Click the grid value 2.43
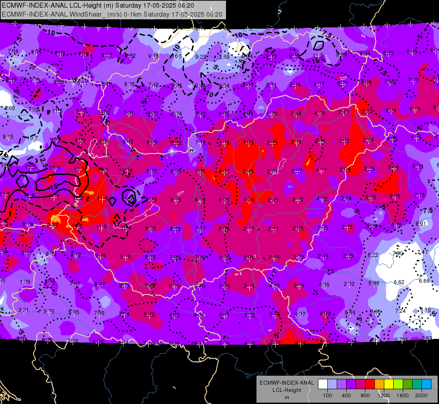This screenshot has width=439, height=404. point(248,171)
